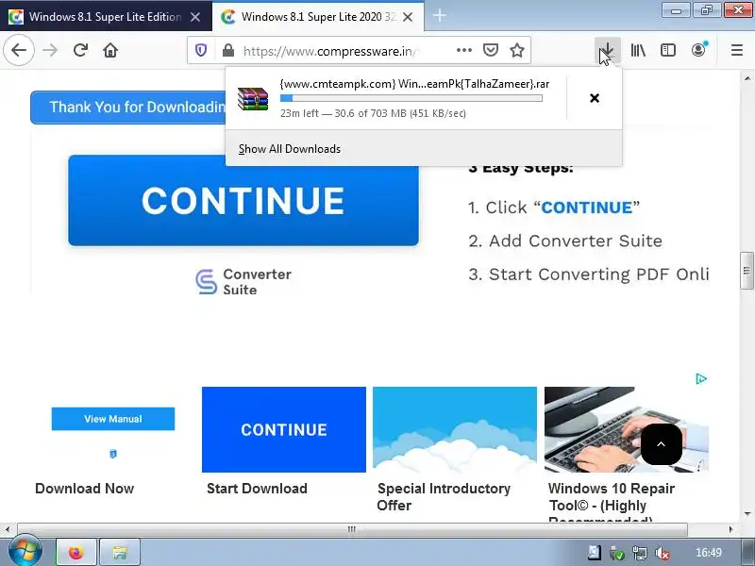Open the Library toolbar icon
This screenshot has height=566, width=755.
tap(638, 50)
